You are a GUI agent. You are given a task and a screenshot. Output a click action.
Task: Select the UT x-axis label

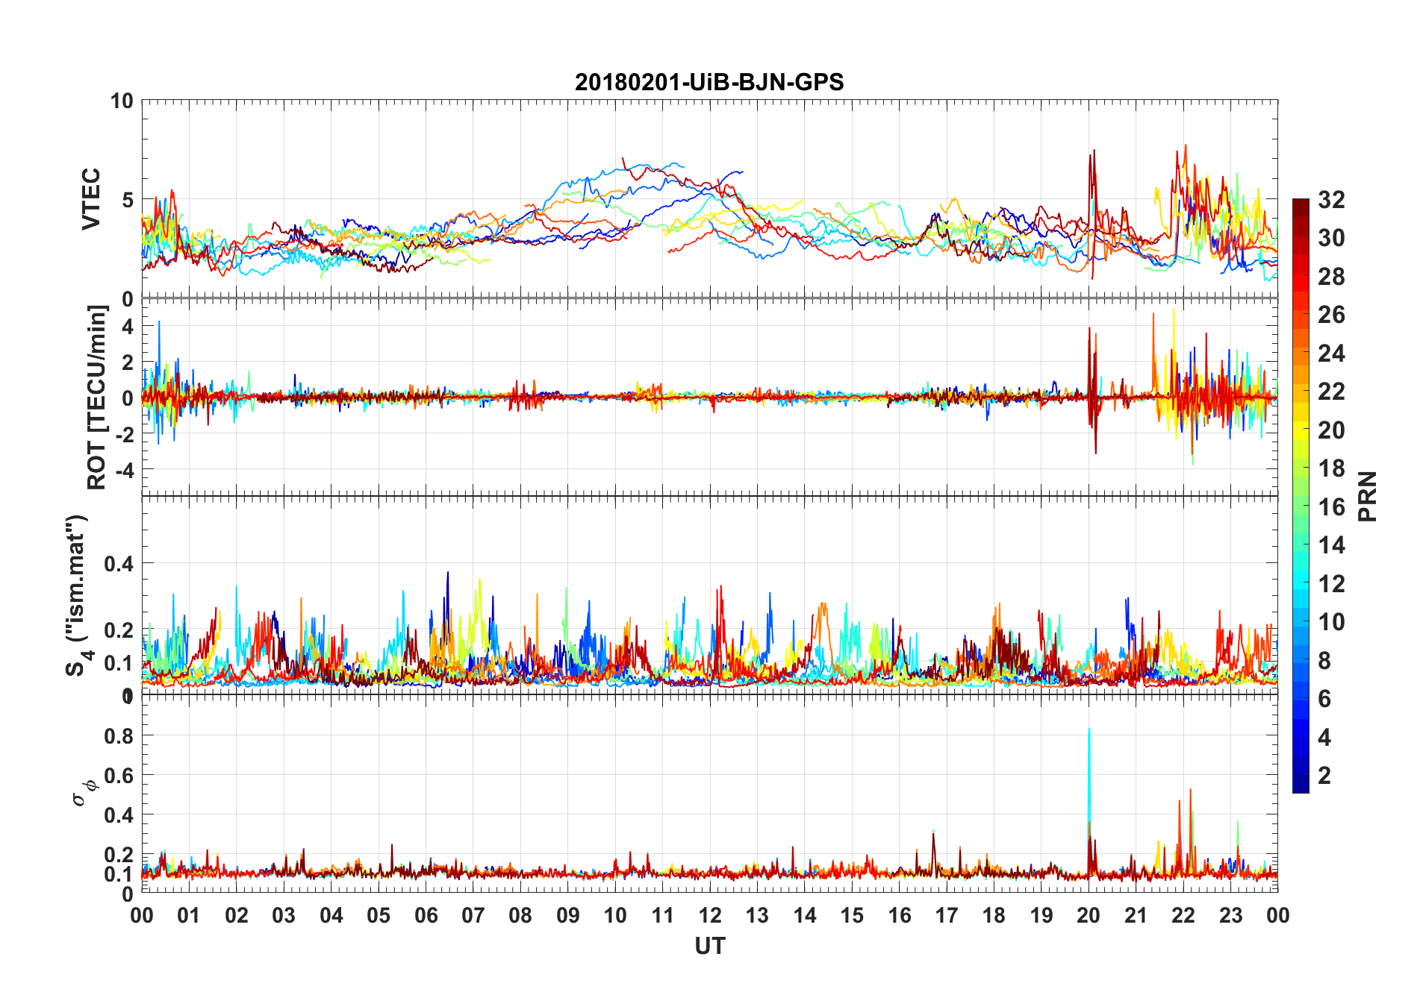[709, 946]
